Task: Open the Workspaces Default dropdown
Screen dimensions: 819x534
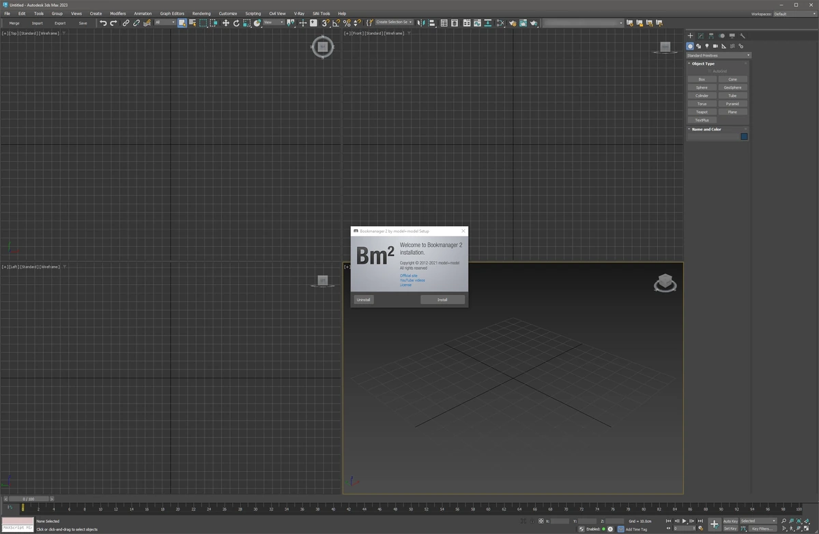Action: [794, 14]
